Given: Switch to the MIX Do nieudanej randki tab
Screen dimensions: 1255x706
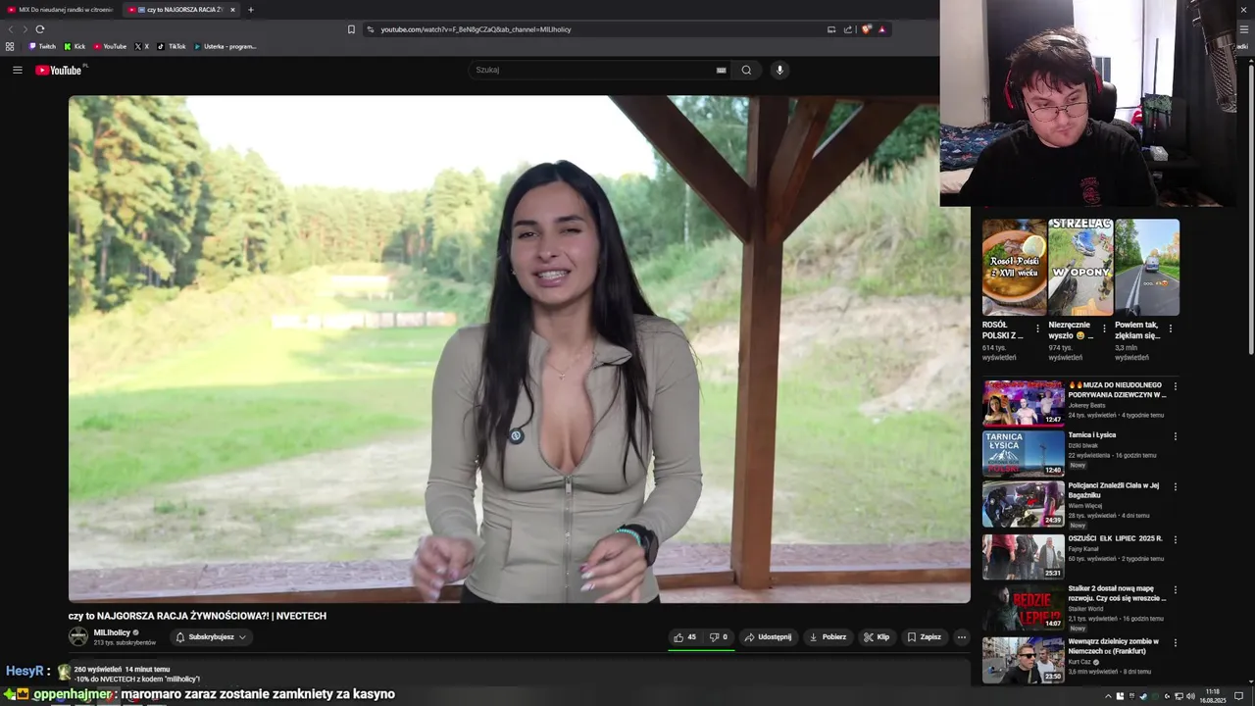Looking at the screenshot, I should click(59, 10).
